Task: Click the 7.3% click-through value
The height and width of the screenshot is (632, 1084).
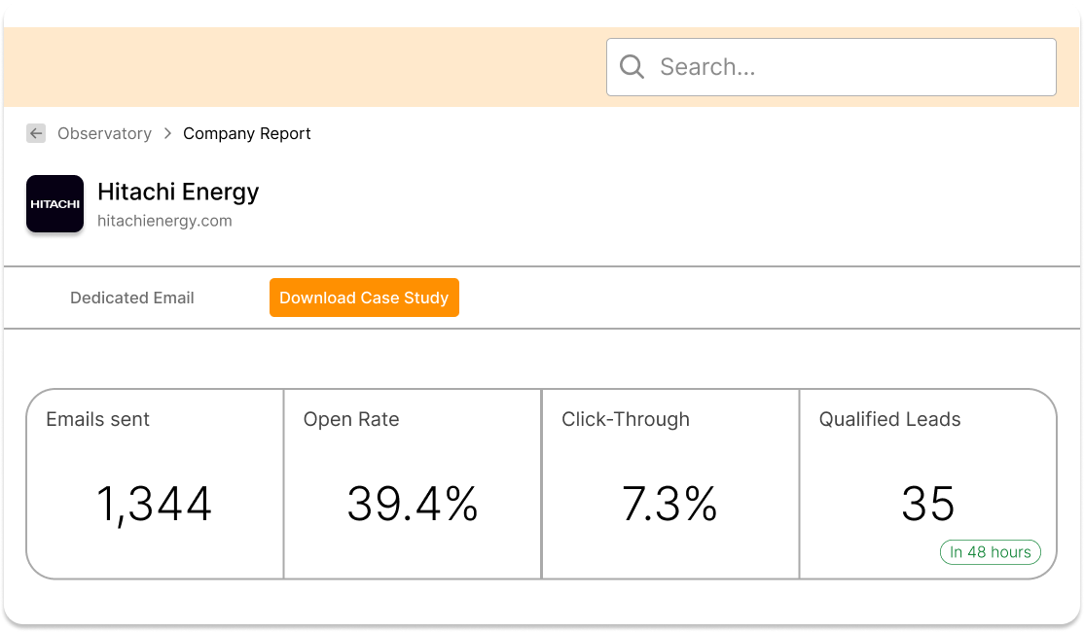Action: (669, 505)
